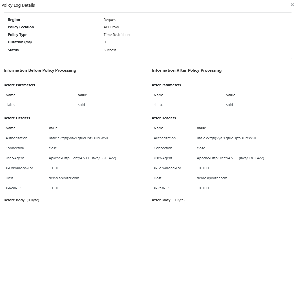Click the "(0 Byte)" label next to After Body
The image size is (294, 282).
coord(178,200)
